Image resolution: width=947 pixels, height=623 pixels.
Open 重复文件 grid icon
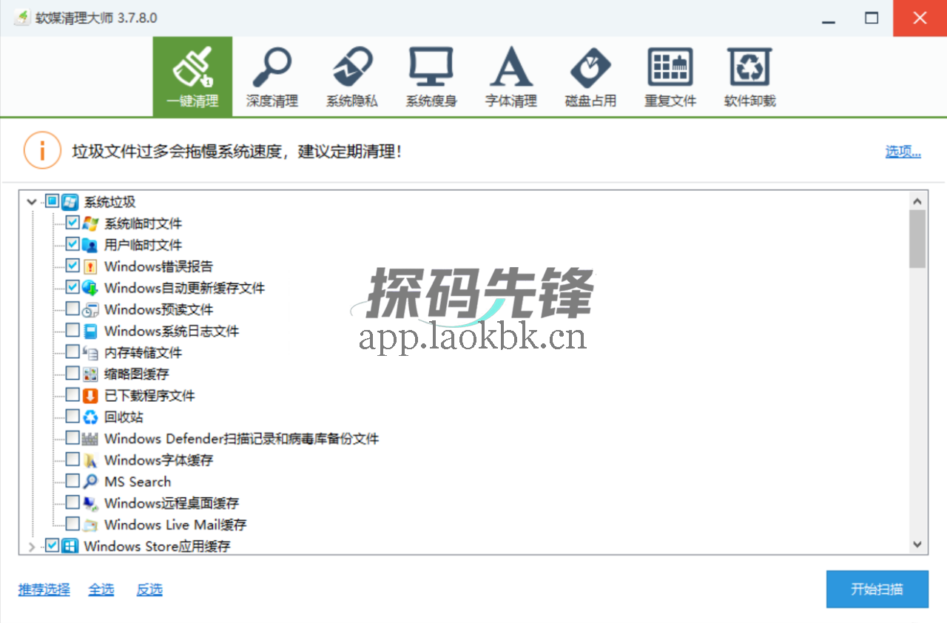[x=670, y=67]
